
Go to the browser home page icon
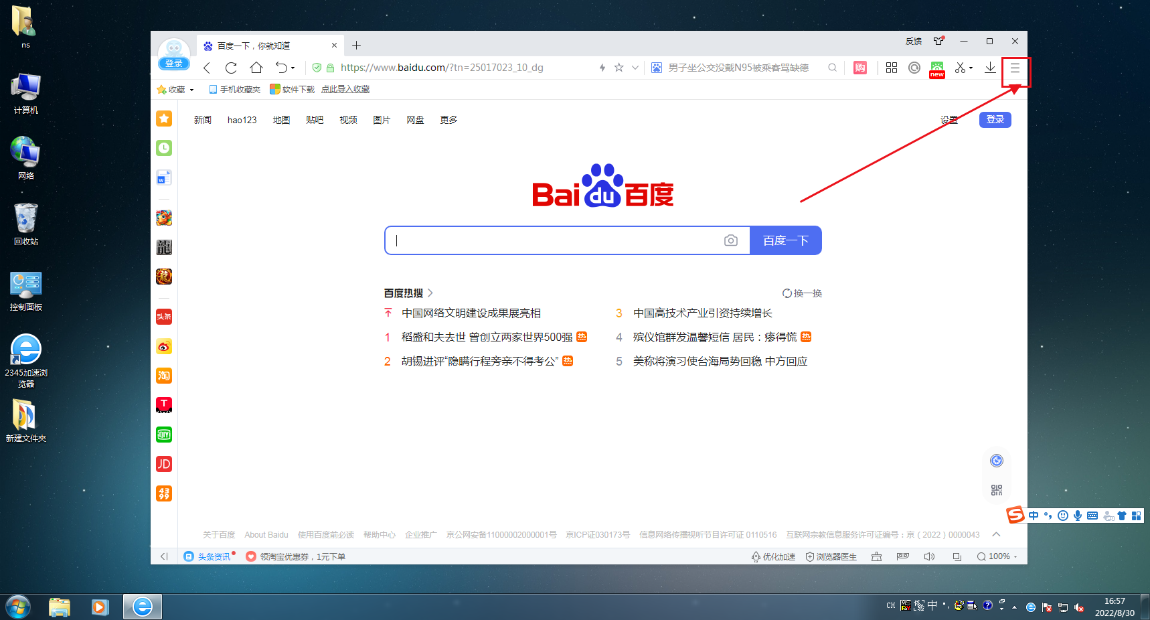pyautogui.click(x=256, y=68)
